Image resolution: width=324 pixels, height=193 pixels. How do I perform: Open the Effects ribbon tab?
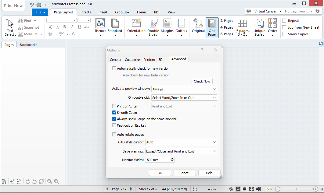pyautogui.click(x=85, y=12)
